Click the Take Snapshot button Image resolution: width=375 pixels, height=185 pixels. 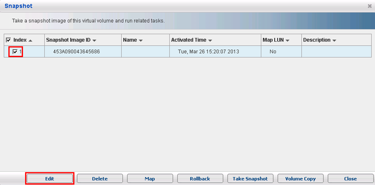(x=250, y=179)
